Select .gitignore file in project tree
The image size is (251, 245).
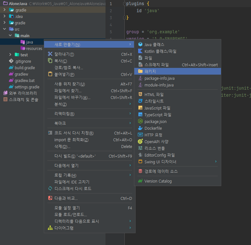coord(20,61)
